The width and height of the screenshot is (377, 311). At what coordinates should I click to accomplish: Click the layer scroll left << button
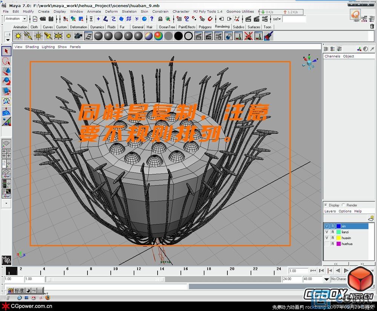pos(336,264)
